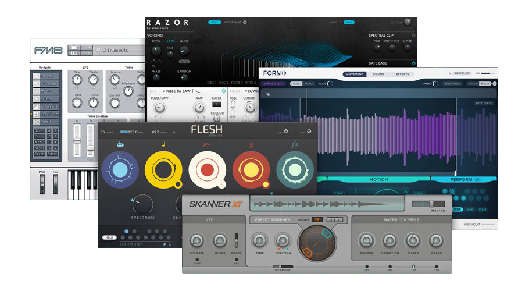This screenshot has width=529, height=291.
Task: Select the PERFORM section tab in Form
Action: point(464,180)
